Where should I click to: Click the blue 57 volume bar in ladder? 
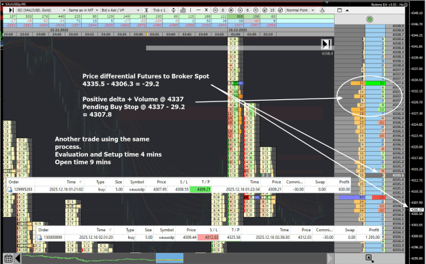point(352,197)
